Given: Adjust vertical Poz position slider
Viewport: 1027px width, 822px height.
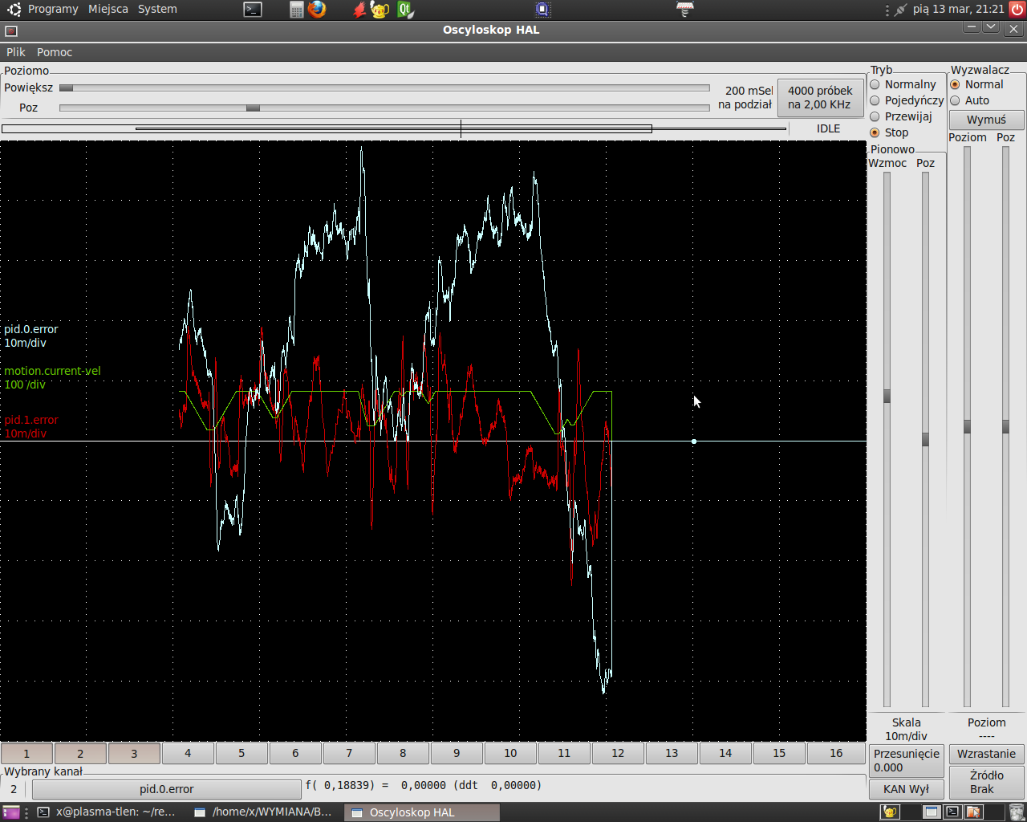Looking at the screenshot, I should tap(925, 440).
